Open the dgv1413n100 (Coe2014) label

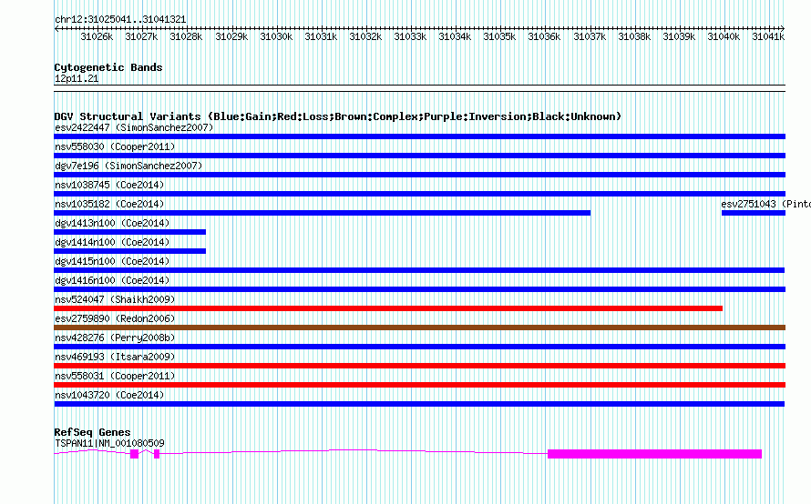tap(112, 223)
